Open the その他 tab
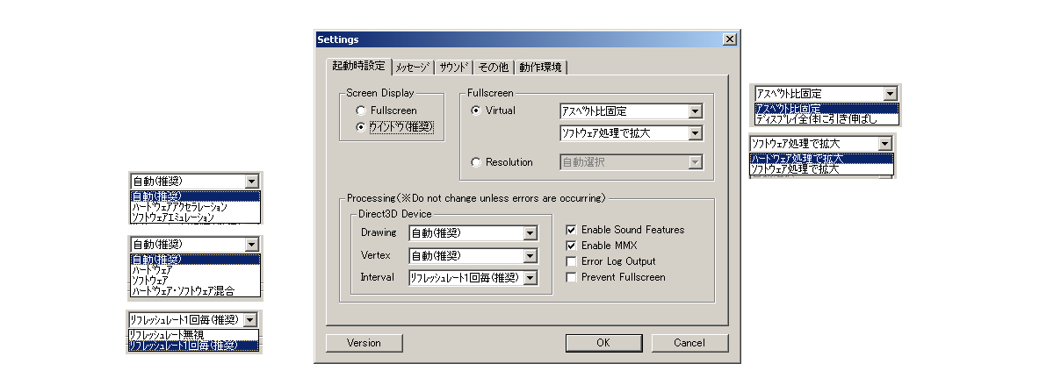This screenshot has width=1061, height=378. 493,68
